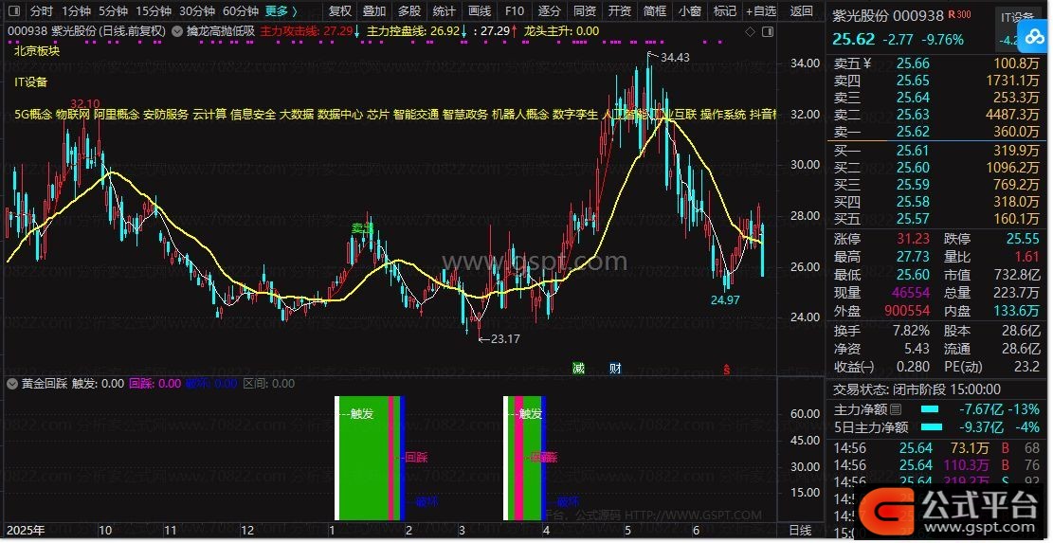Select the 15分钟 period

[154, 10]
